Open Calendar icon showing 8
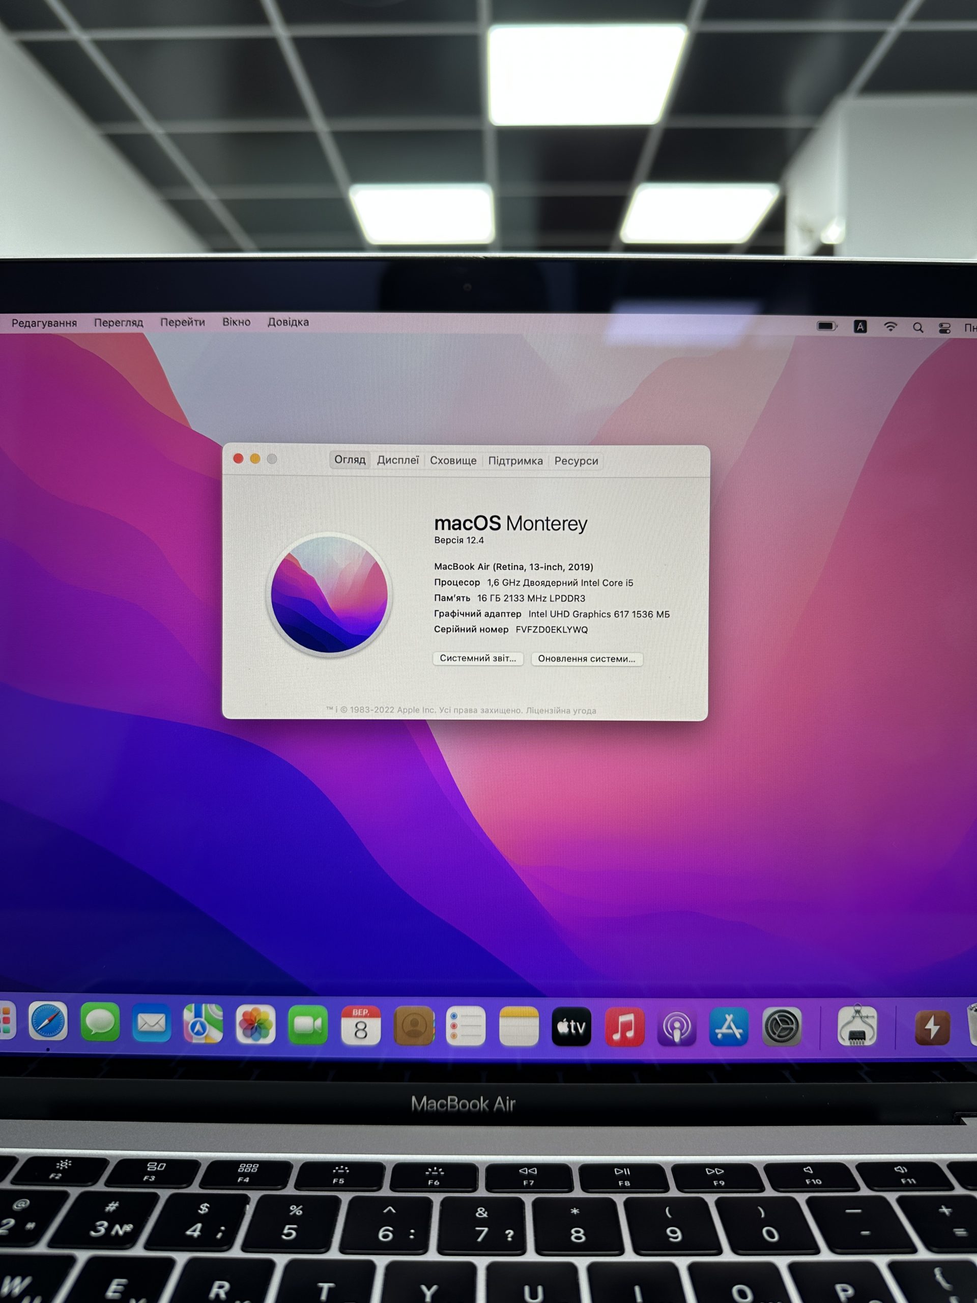Viewport: 977px width, 1303px height. coord(360,1026)
